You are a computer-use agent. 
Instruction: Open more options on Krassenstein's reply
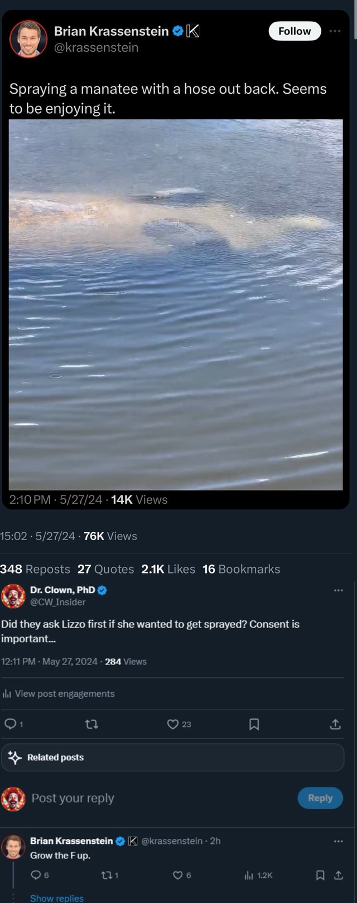(x=338, y=841)
